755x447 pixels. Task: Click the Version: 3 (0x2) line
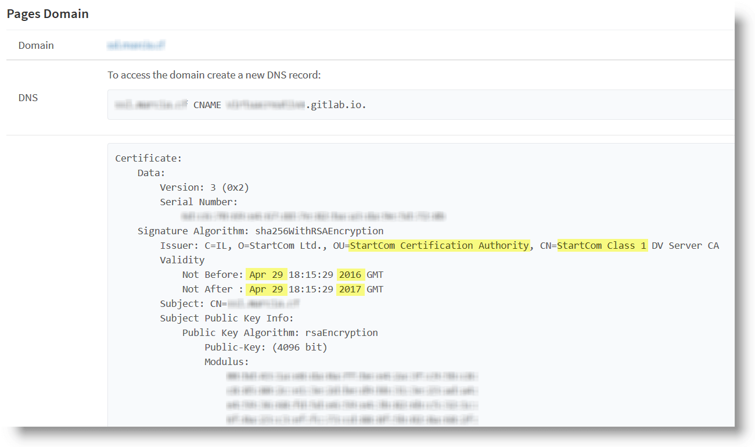pyautogui.click(x=205, y=187)
